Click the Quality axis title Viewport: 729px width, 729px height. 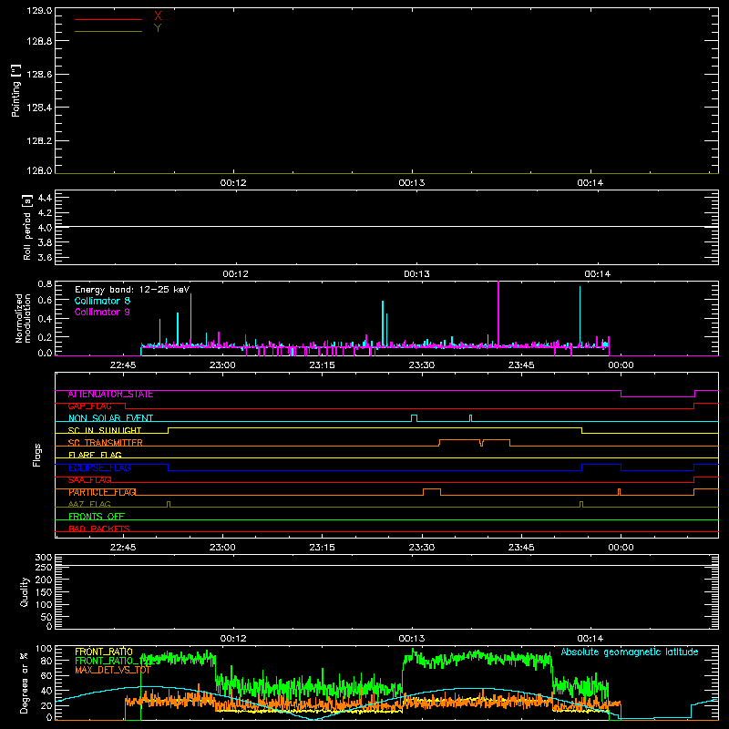tap(25, 591)
